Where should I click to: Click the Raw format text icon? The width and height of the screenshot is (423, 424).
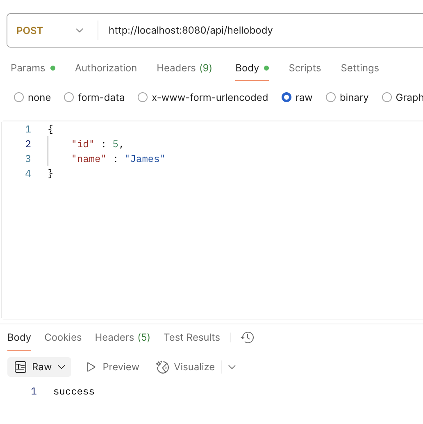(x=20, y=367)
